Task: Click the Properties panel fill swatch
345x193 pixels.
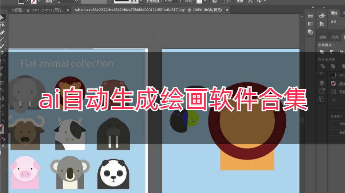Action: coord(333,75)
